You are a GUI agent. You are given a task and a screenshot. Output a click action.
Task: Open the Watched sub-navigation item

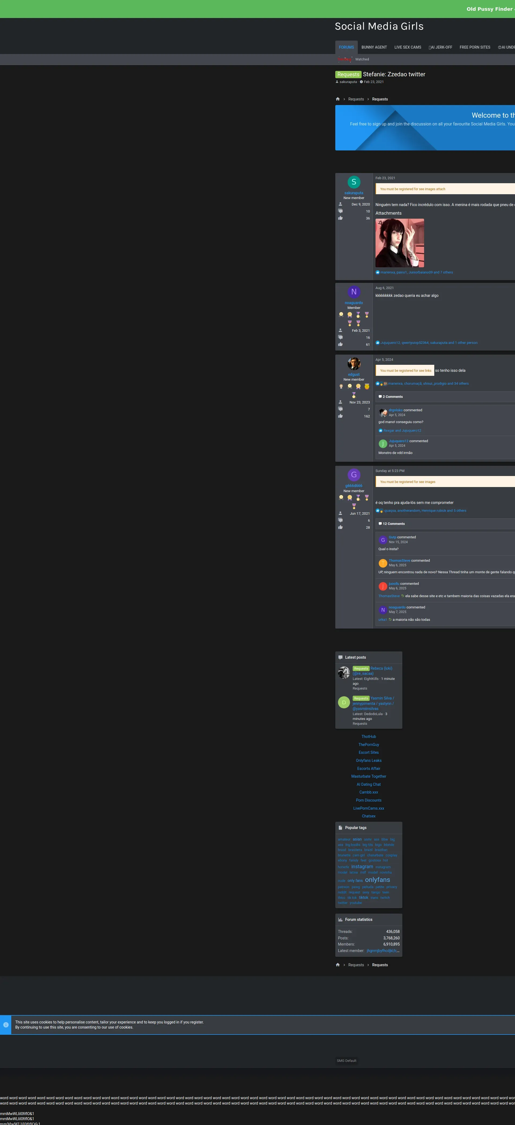tap(362, 59)
